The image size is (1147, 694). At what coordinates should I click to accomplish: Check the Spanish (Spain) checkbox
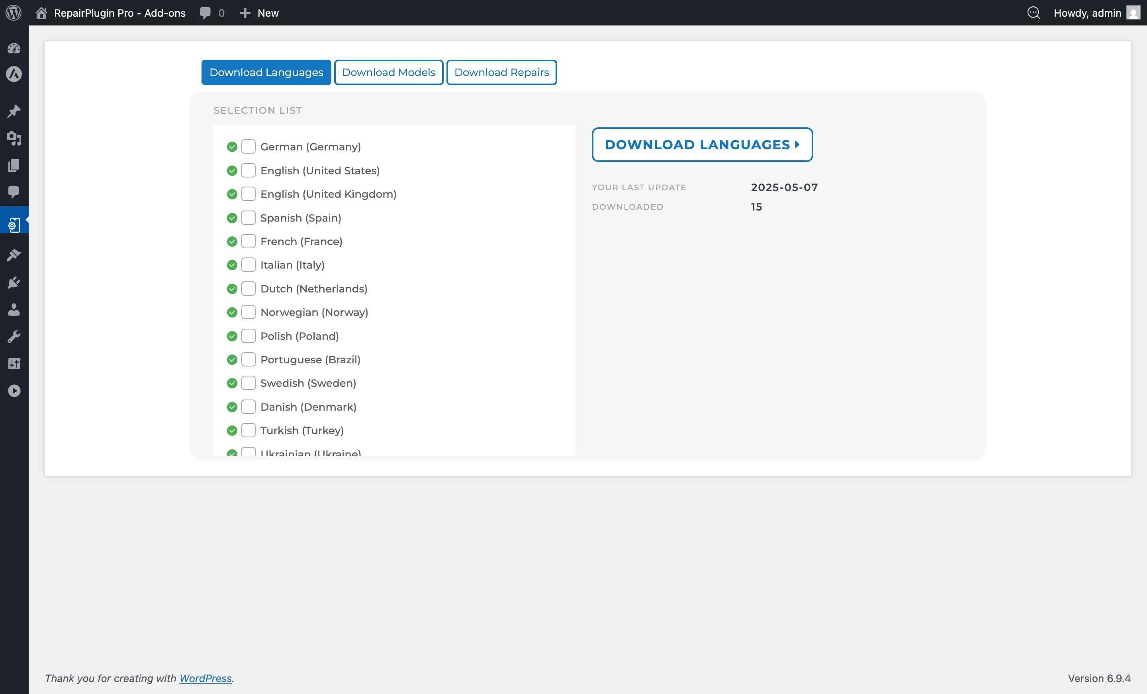coord(249,218)
